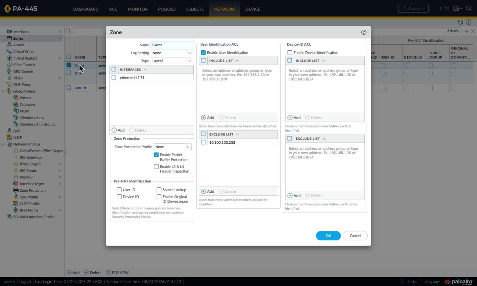Select the ethernet1/2.71 interface checkbox
The height and width of the screenshot is (286, 477).
coord(114,78)
